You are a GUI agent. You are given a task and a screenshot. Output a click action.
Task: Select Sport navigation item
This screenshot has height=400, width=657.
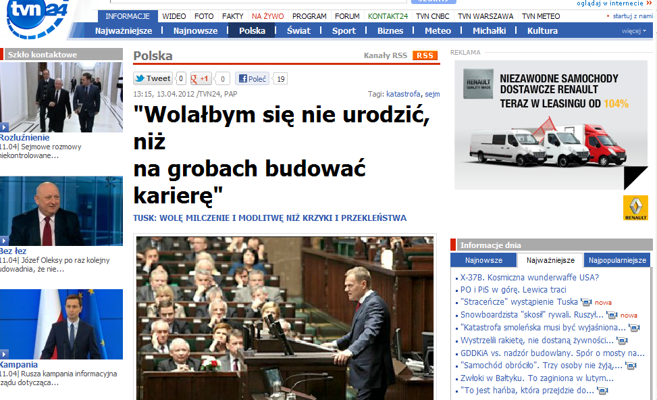coord(344,30)
